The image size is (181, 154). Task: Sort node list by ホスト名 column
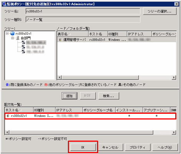(98, 34)
